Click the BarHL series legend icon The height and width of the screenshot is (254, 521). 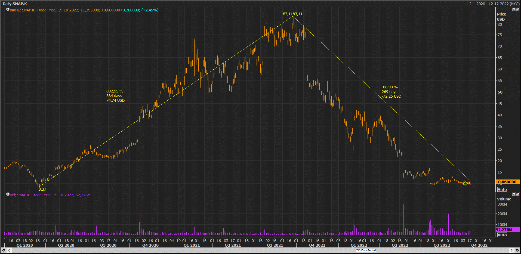(8, 10)
